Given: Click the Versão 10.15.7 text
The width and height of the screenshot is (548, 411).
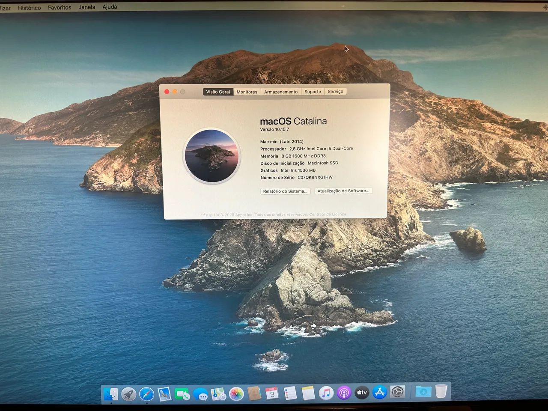Looking at the screenshot, I should coord(274,129).
